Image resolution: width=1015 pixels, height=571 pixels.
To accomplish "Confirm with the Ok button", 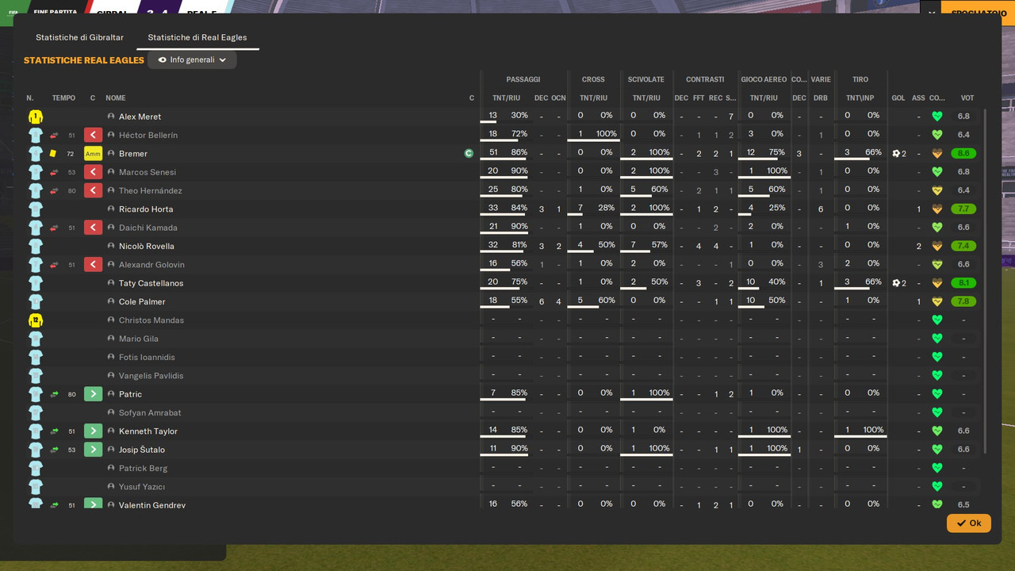I will pos(968,523).
